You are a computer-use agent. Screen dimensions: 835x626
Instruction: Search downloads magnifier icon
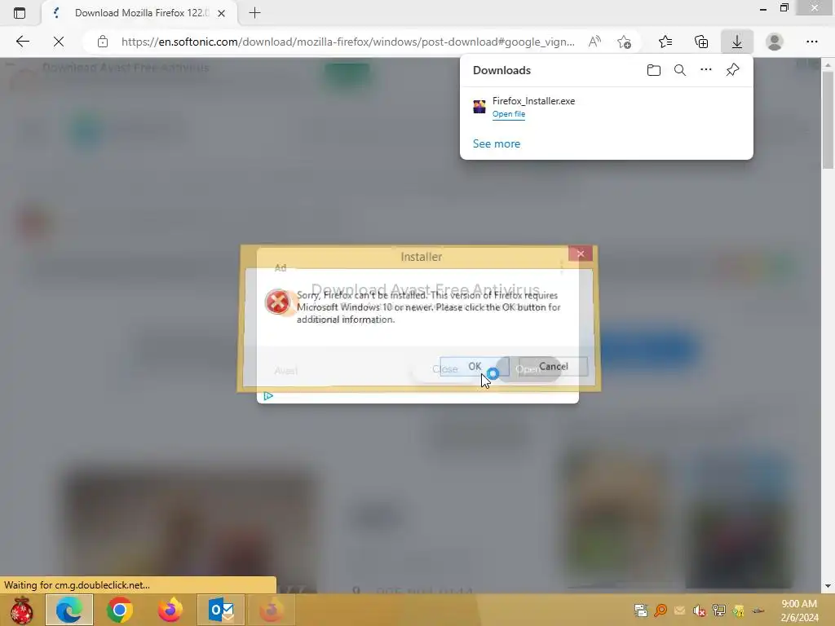click(680, 70)
